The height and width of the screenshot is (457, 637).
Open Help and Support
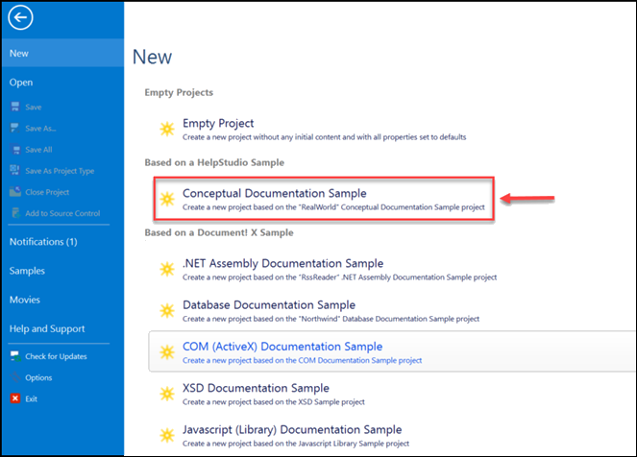point(46,329)
